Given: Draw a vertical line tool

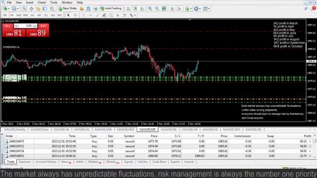Looking at the screenshot, I should (84, 15).
